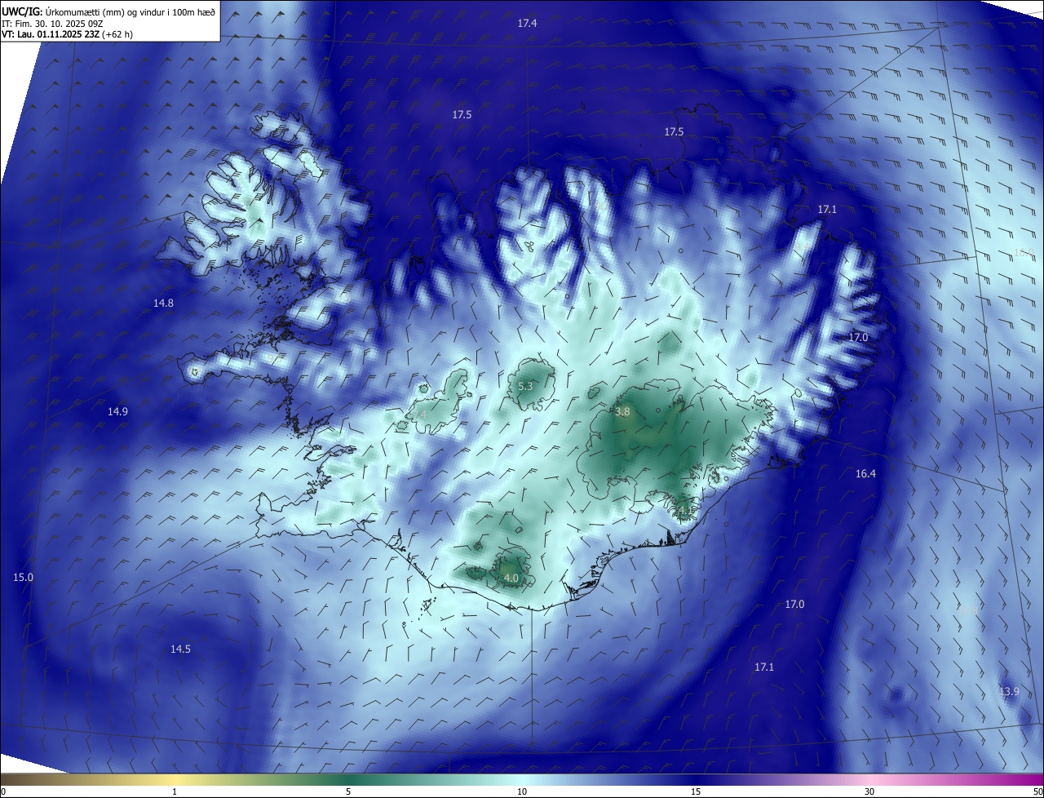Click the 16.4 value label on the map
Screen dimensions: 1044x798
click(x=865, y=473)
